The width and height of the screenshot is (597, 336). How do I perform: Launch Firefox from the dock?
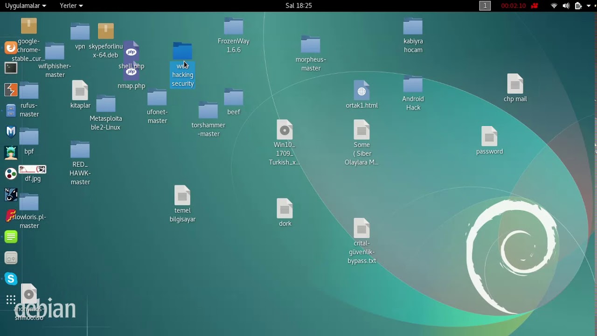(11, 48)
